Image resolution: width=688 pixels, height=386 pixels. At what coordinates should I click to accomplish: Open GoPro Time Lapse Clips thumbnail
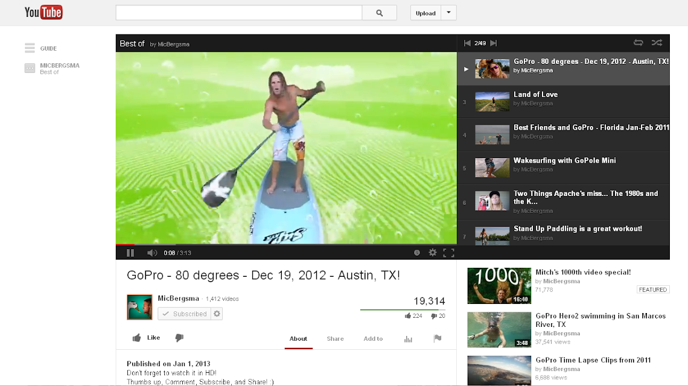(499, 371)
